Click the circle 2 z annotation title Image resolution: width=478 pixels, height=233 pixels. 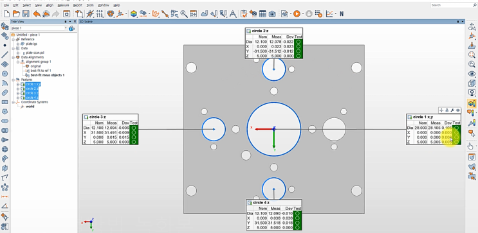(x=260, y=31)
